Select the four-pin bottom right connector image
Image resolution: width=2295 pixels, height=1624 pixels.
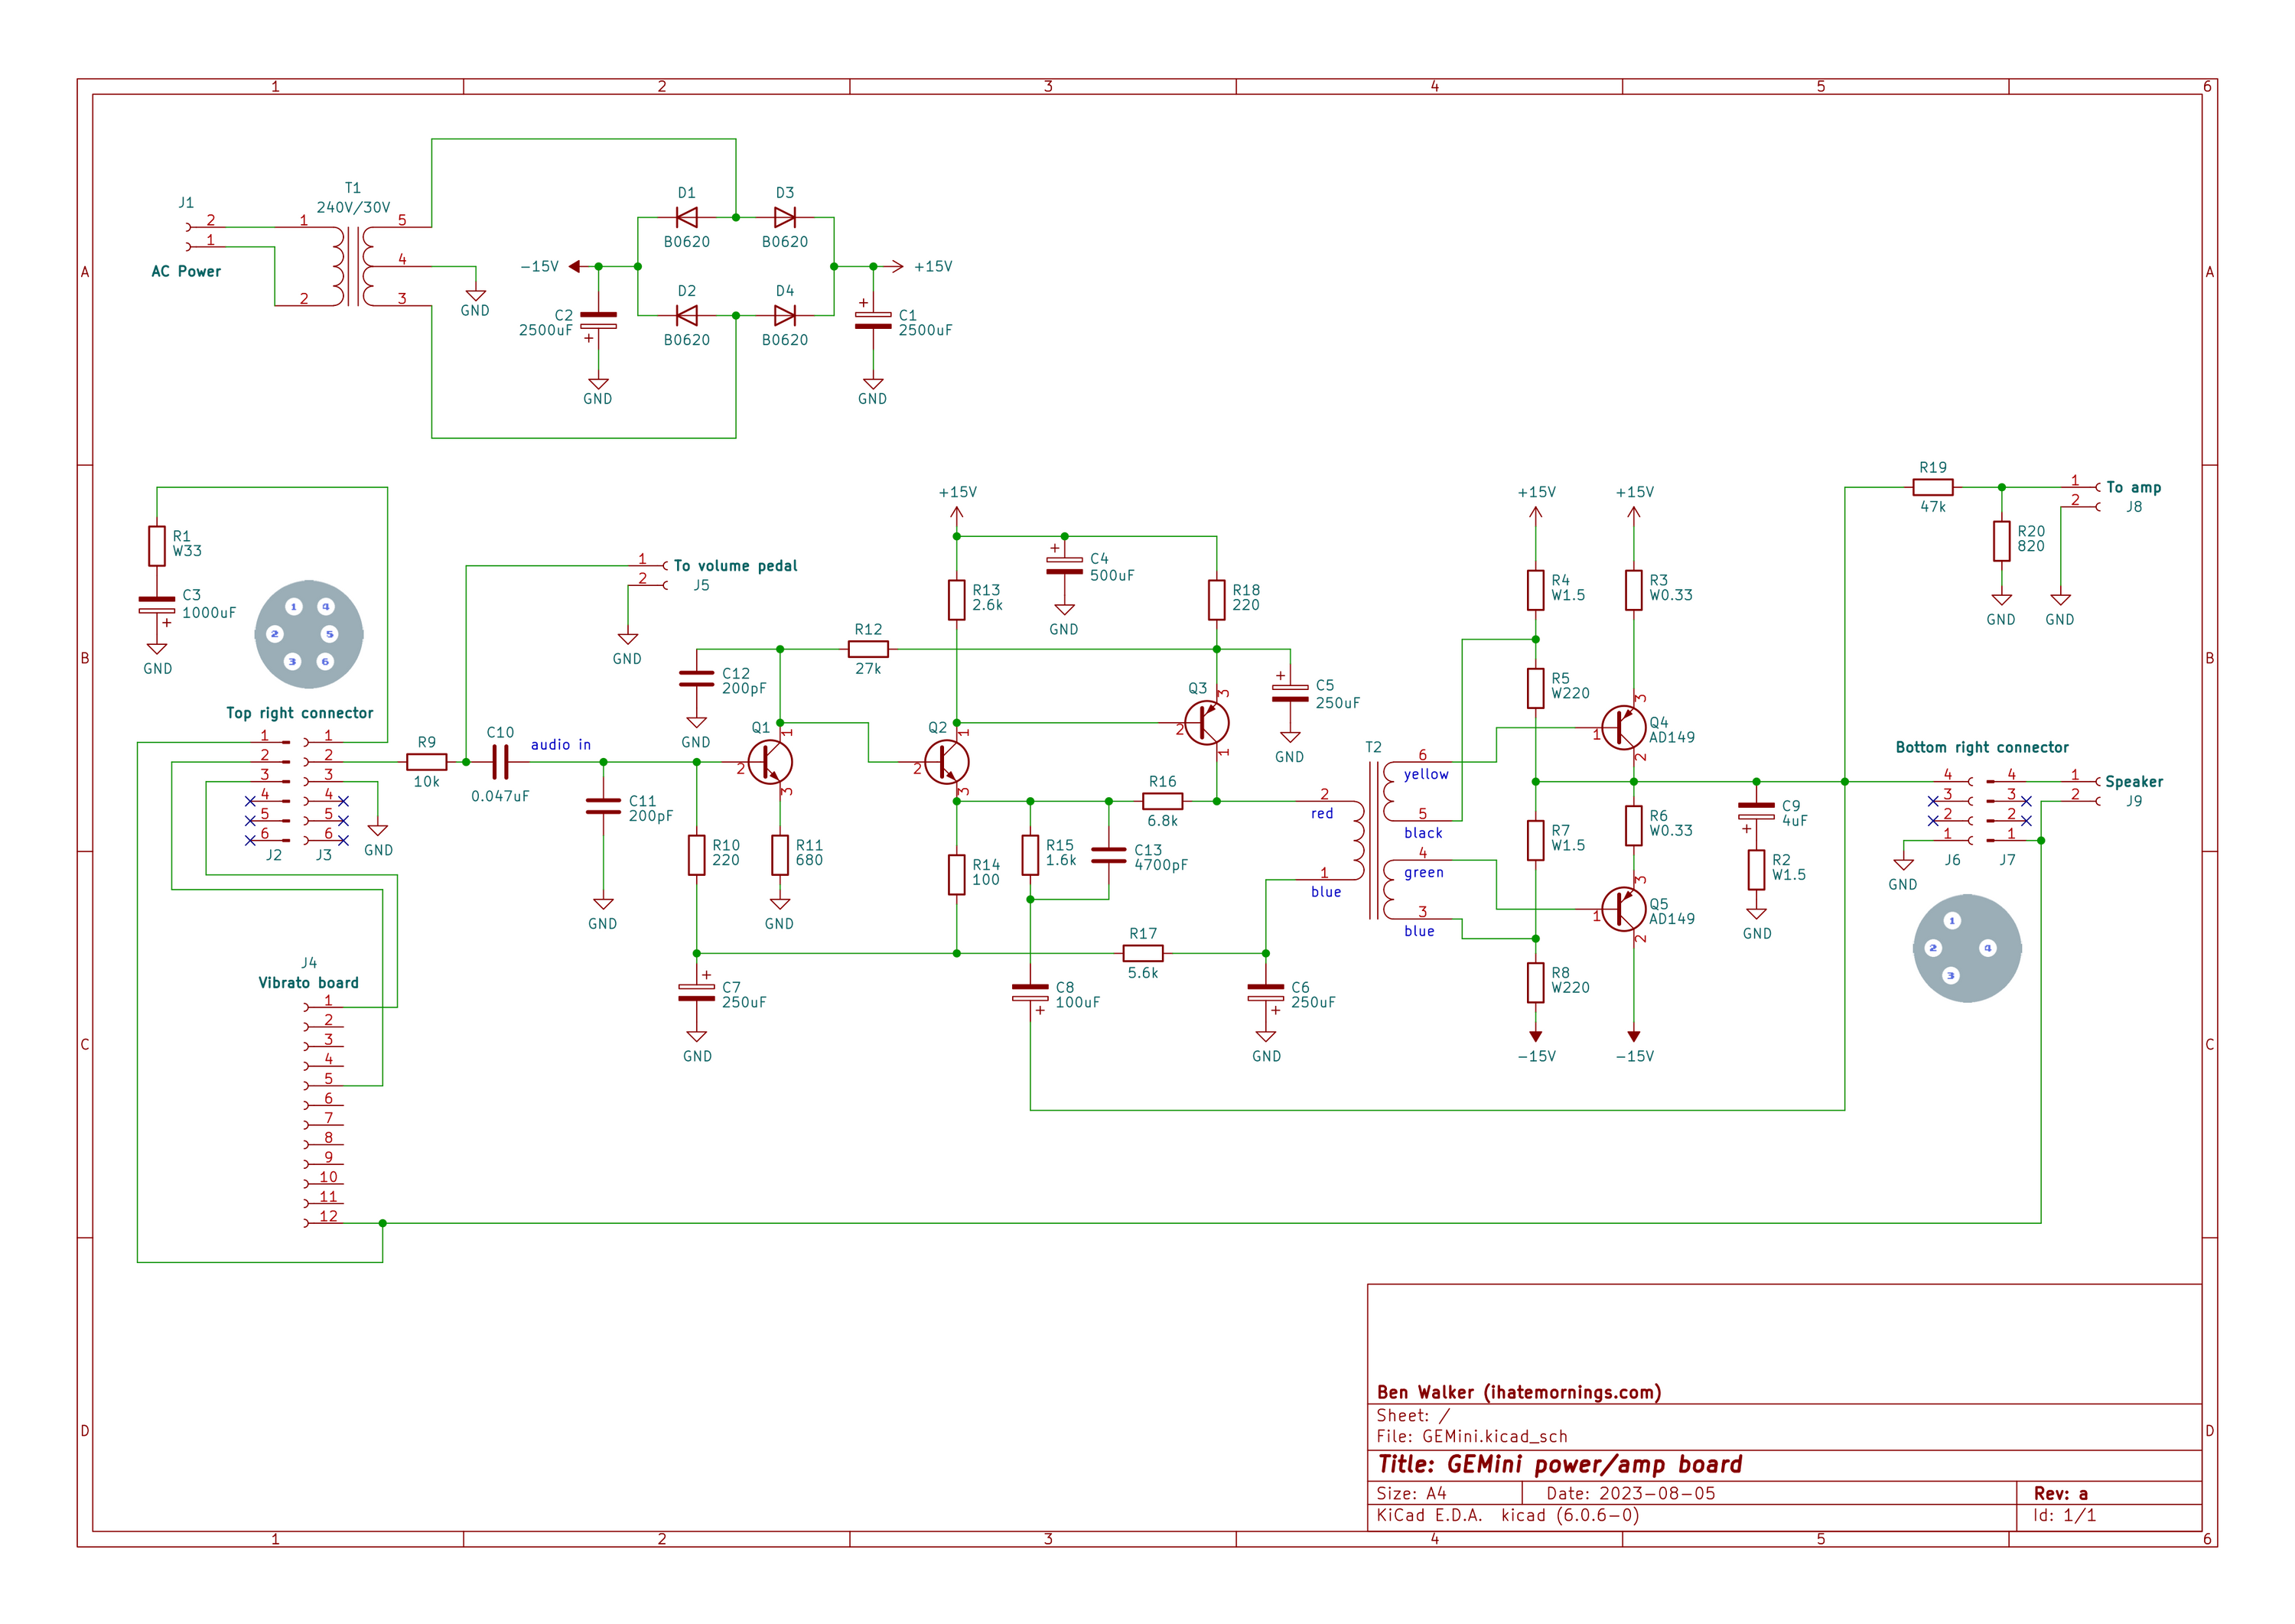pos(1966,948)
